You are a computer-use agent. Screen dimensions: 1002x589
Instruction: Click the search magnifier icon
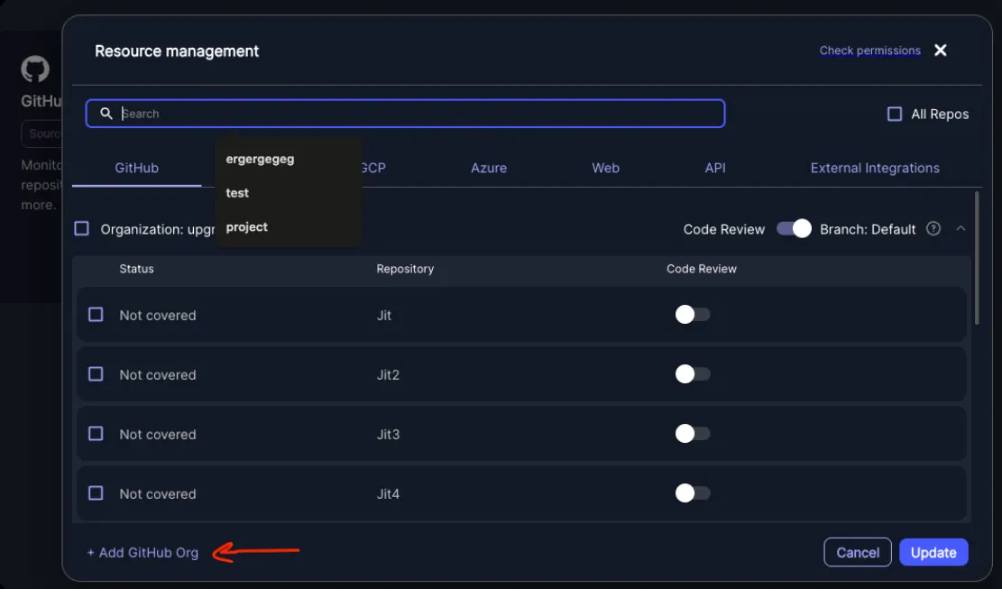106,114
